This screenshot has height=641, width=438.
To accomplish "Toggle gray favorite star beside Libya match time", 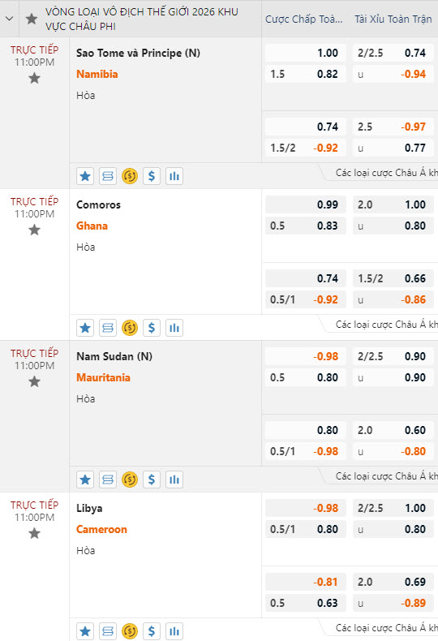I will (34, 533).
